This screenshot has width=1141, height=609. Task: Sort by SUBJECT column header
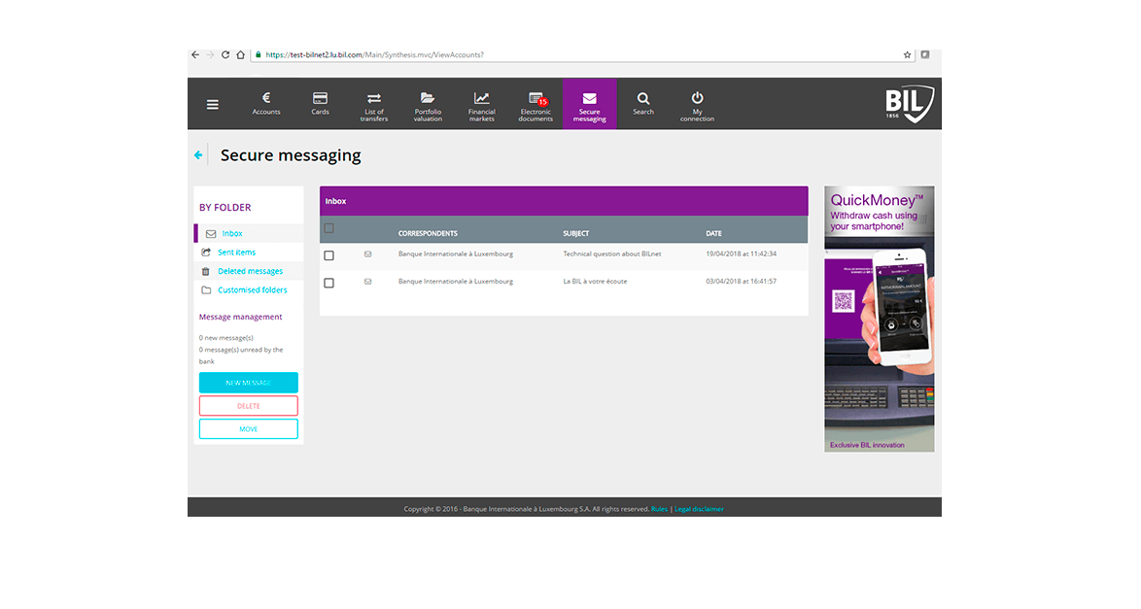click(575, 233)
